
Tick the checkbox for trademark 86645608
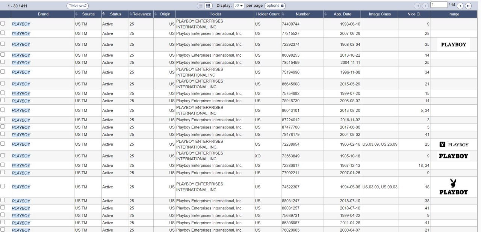3,83
